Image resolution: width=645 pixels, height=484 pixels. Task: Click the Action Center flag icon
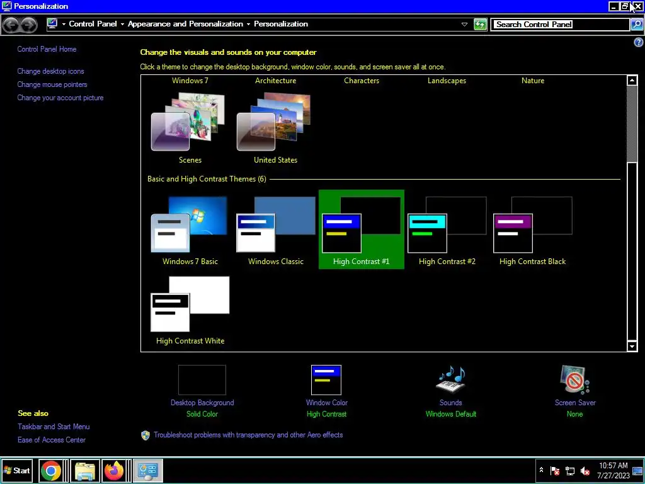[x=555, y=470]
